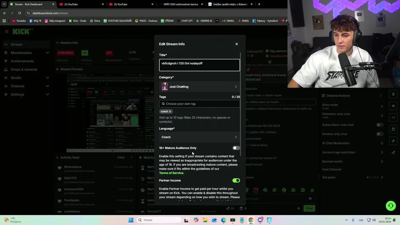The height and width of the screenshot is (225, 400).
Task: Open the broadcast signal icon in right rail
Action: point(393,117)
